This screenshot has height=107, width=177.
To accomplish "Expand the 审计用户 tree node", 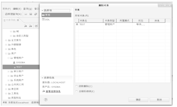I will pyautogui.click(x=8, y=71).
